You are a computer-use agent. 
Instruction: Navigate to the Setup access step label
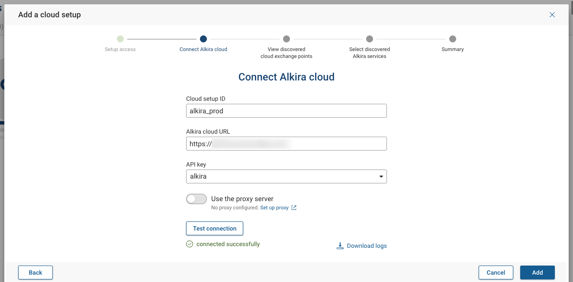tap(120, 49)
